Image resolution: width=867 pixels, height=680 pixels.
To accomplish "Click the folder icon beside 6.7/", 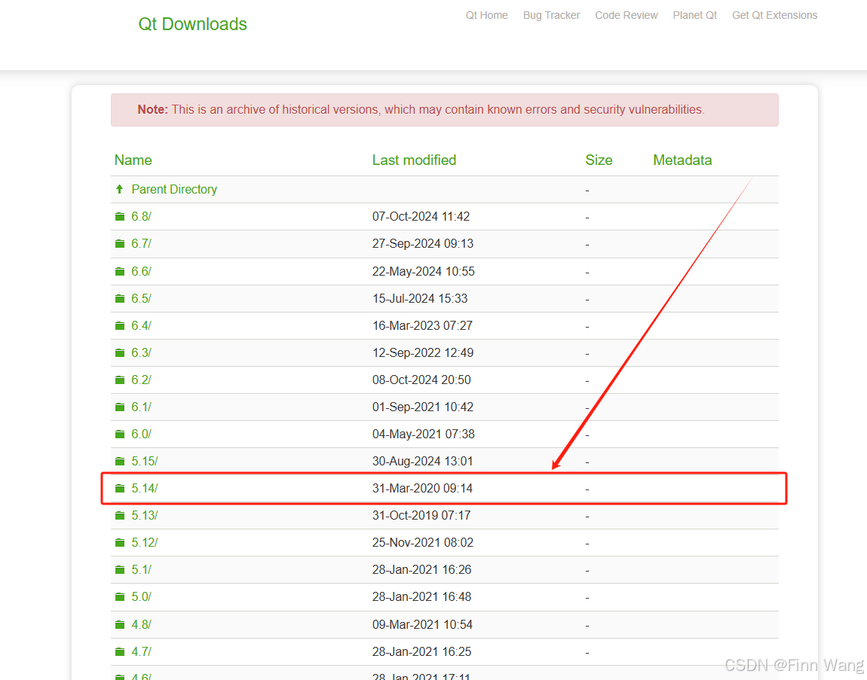I will [120, 243].
